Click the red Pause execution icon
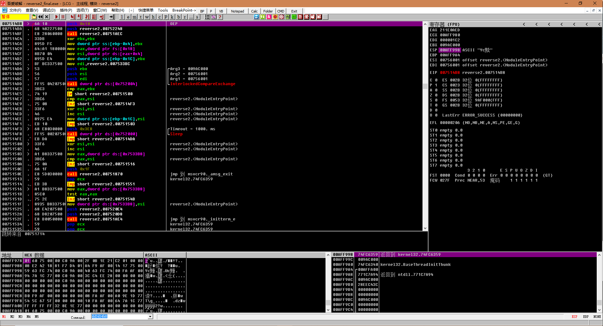This screenshot has height=326, width=603. click(x=63, y=17)
